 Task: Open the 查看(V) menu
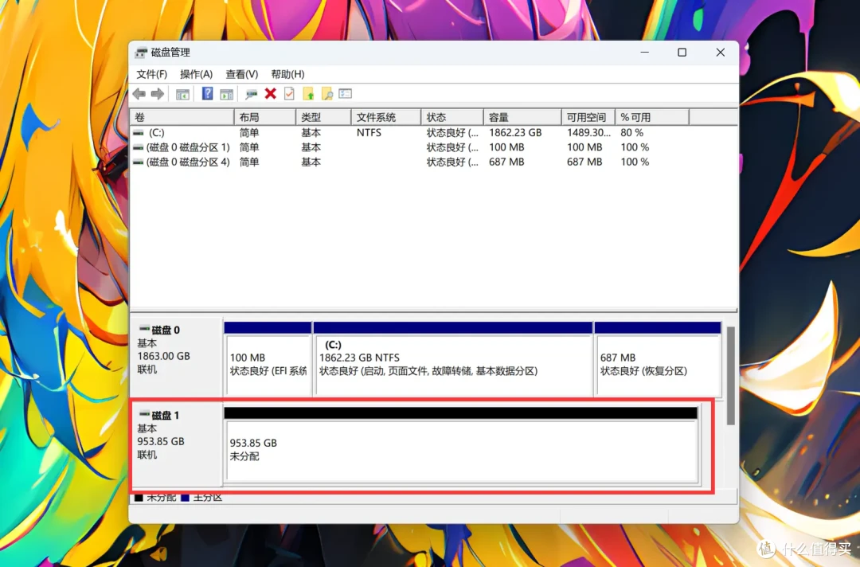point(242,74)
